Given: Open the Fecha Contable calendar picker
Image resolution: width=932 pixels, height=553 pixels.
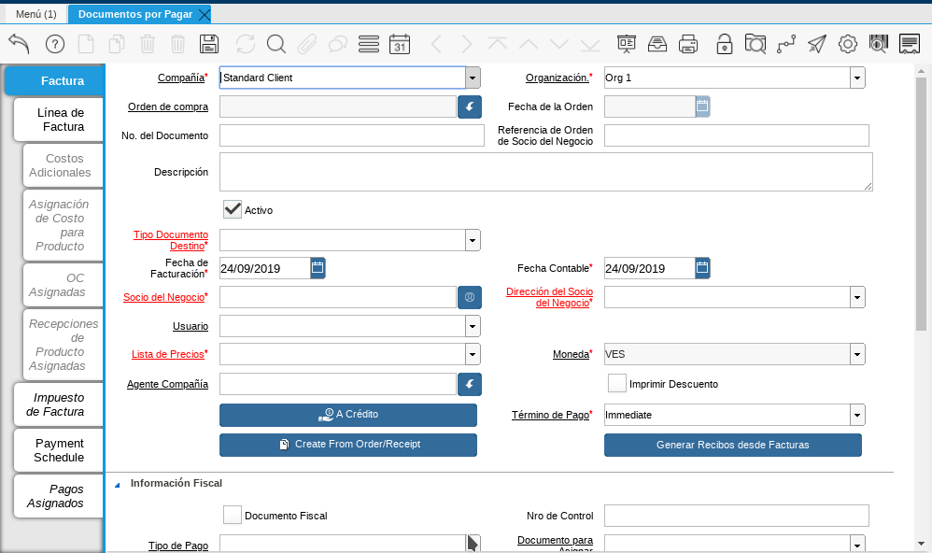Looking at the screenshot, I should coord(702,268).
